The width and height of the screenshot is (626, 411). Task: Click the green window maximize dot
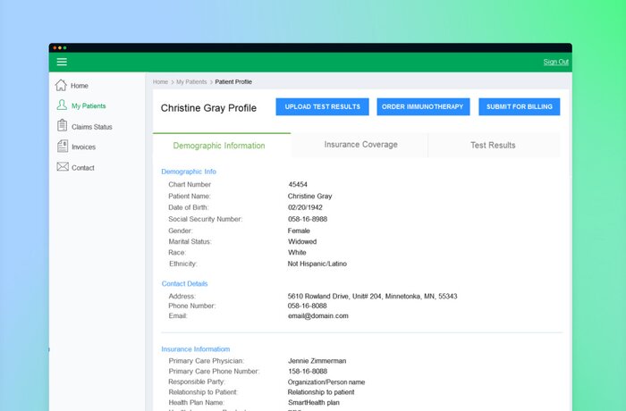point(64,47)
